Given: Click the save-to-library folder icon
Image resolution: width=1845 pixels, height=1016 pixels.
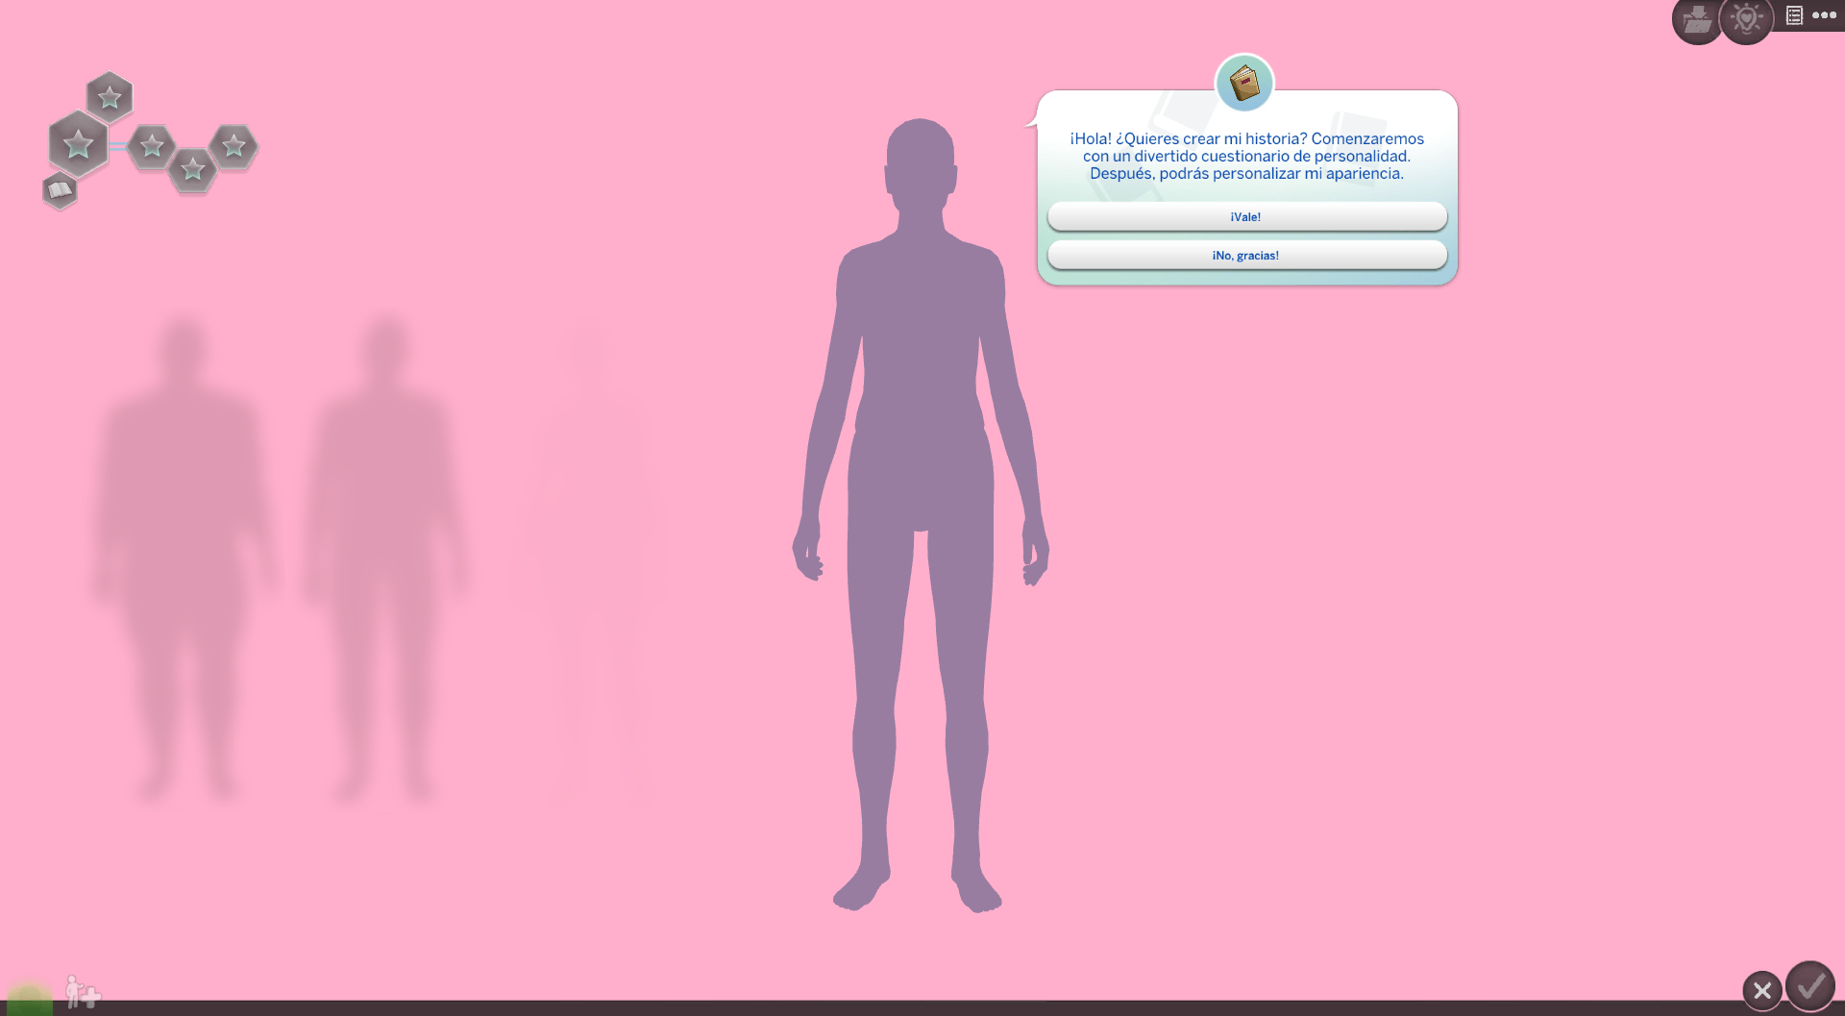Looking at the screenshot, I should [1697, 20].
